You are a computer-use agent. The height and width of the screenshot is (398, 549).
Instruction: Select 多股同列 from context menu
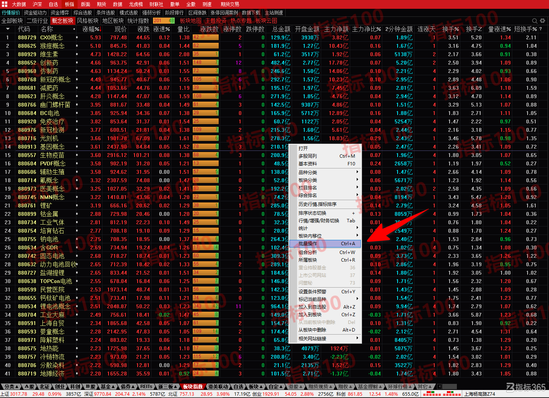pos(325,156)
